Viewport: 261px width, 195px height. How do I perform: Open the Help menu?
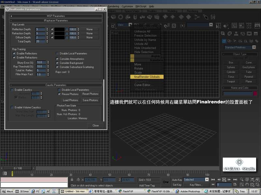[x=151, y=6]
